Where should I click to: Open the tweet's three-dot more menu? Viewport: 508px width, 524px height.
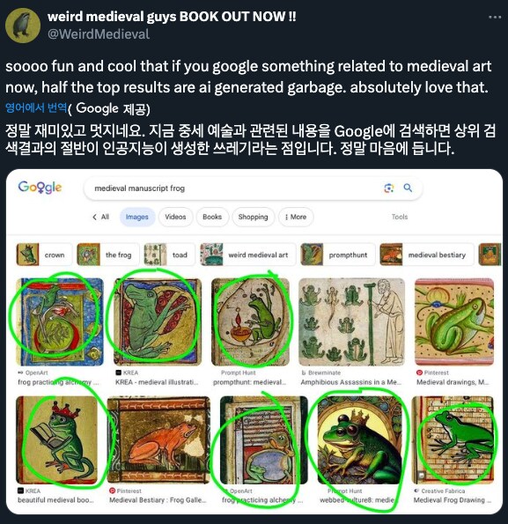(x=495, y=17)
